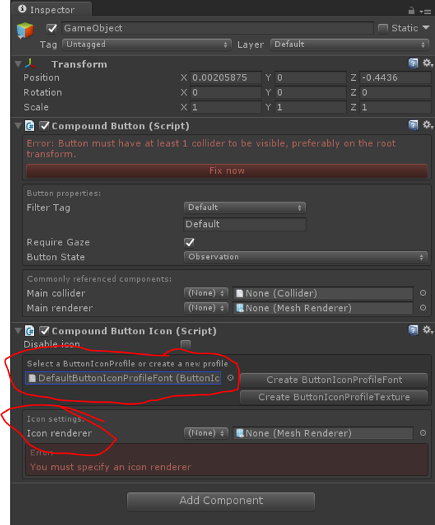
Task: Open the Main renderer (None) dropdown
Action: pyautogui.click(x=206, y=308)
